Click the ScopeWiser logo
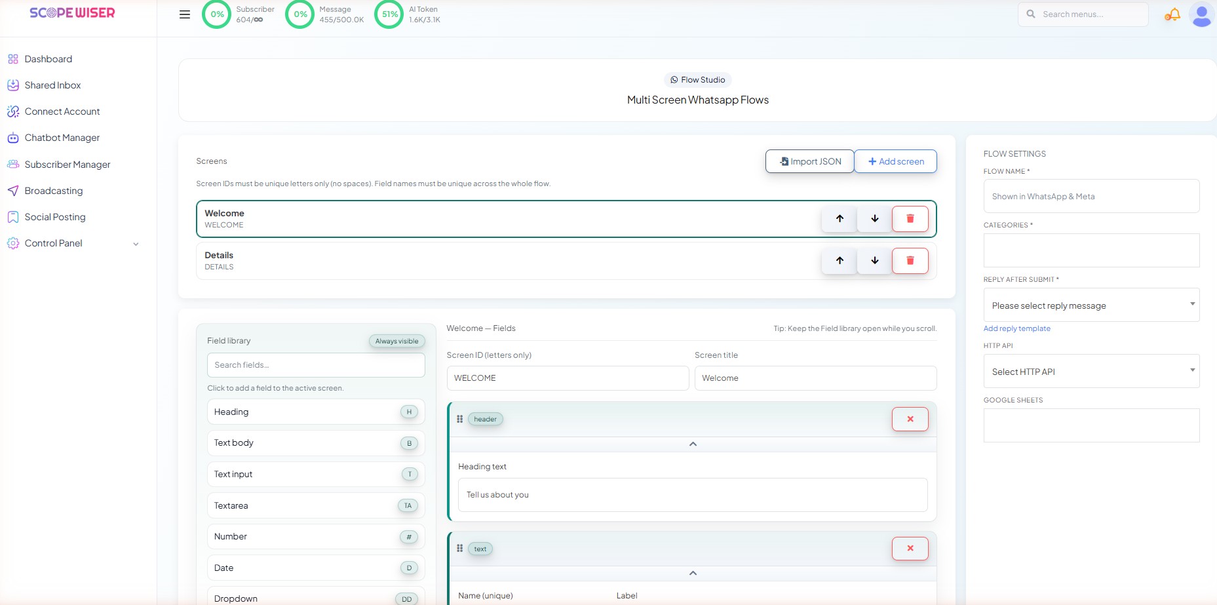The width and height of the screenshot is (1217, 605). pos(72,13)
